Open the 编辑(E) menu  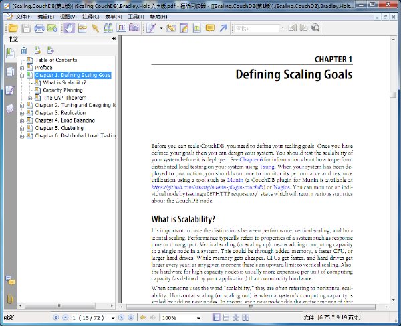pyautogui.click(x=45, y=17)
